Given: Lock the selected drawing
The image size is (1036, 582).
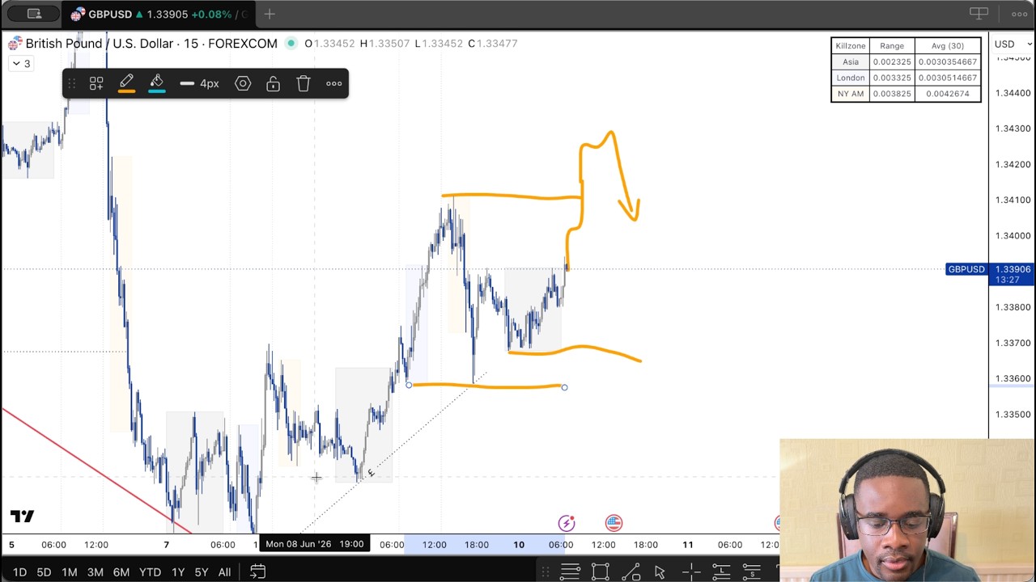Looking at the screenshot, I should 273,83.
